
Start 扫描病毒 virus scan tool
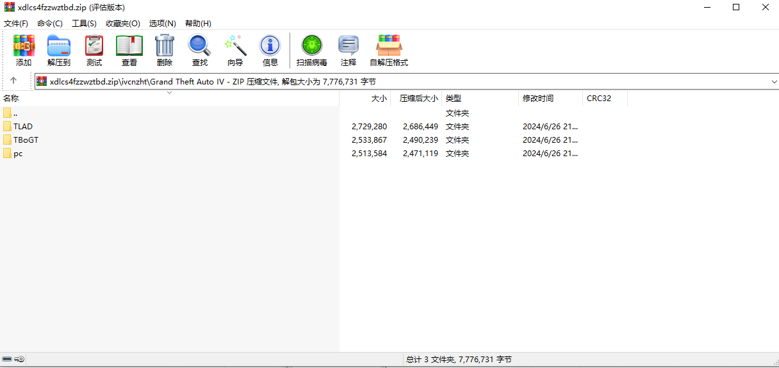pos(312,51)
